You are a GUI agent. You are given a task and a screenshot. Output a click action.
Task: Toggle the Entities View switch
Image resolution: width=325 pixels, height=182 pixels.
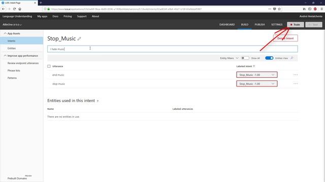269,58
